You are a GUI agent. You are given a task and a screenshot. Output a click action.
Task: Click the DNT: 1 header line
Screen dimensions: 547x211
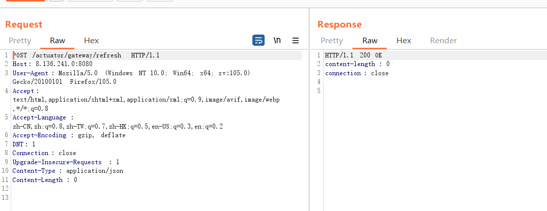coord(24,144)
